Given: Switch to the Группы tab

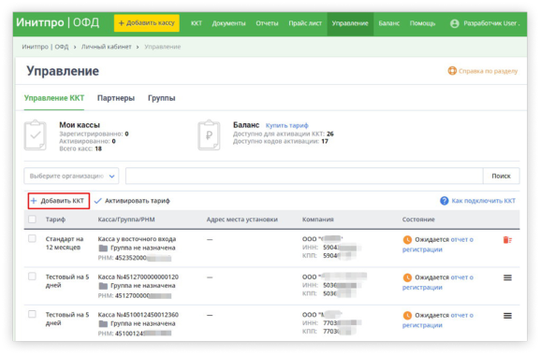Looking at the screenshot, I should coord(162,98).
